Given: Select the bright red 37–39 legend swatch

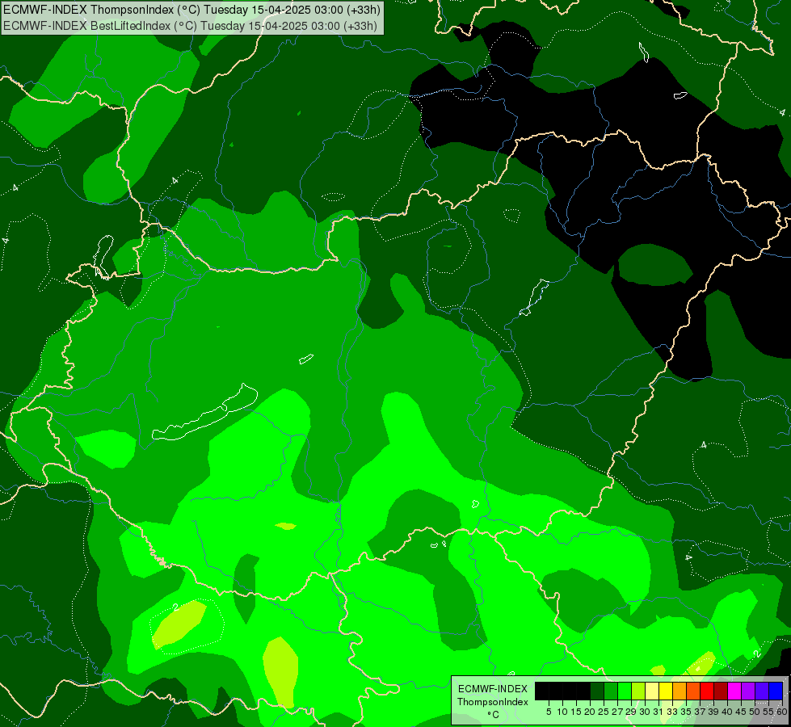Looking at the screenshot, I should click(707, 691).
